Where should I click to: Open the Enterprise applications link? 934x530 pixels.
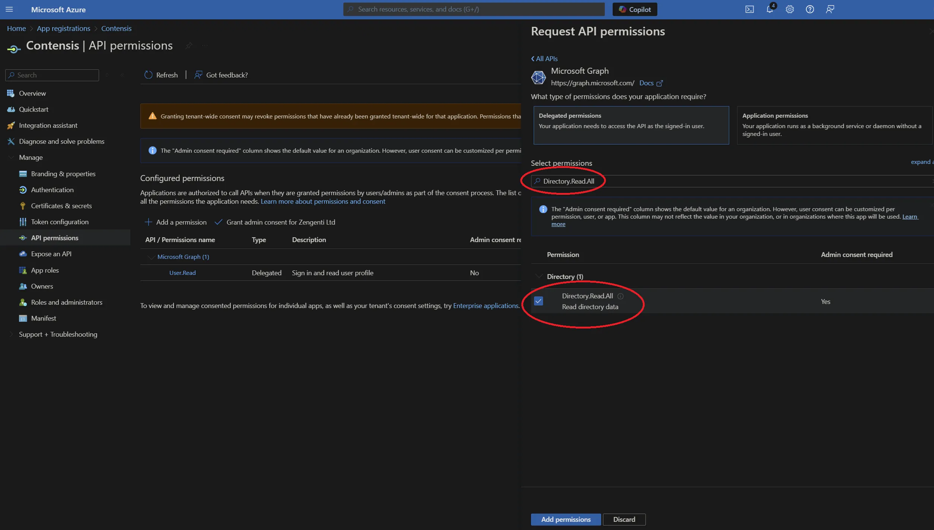pyautogui.click(x=486, y=305)
